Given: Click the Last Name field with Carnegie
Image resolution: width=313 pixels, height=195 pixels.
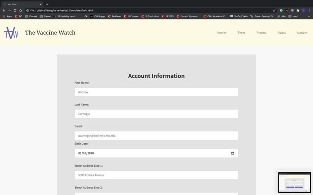Looking at the screenshot, I should coord(156,114).
